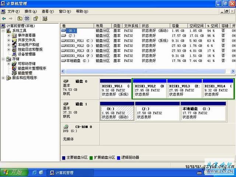236x177 pixels.
Task: Click CD-ROM 0 drive icon
Action: click(x=66, y=126)
